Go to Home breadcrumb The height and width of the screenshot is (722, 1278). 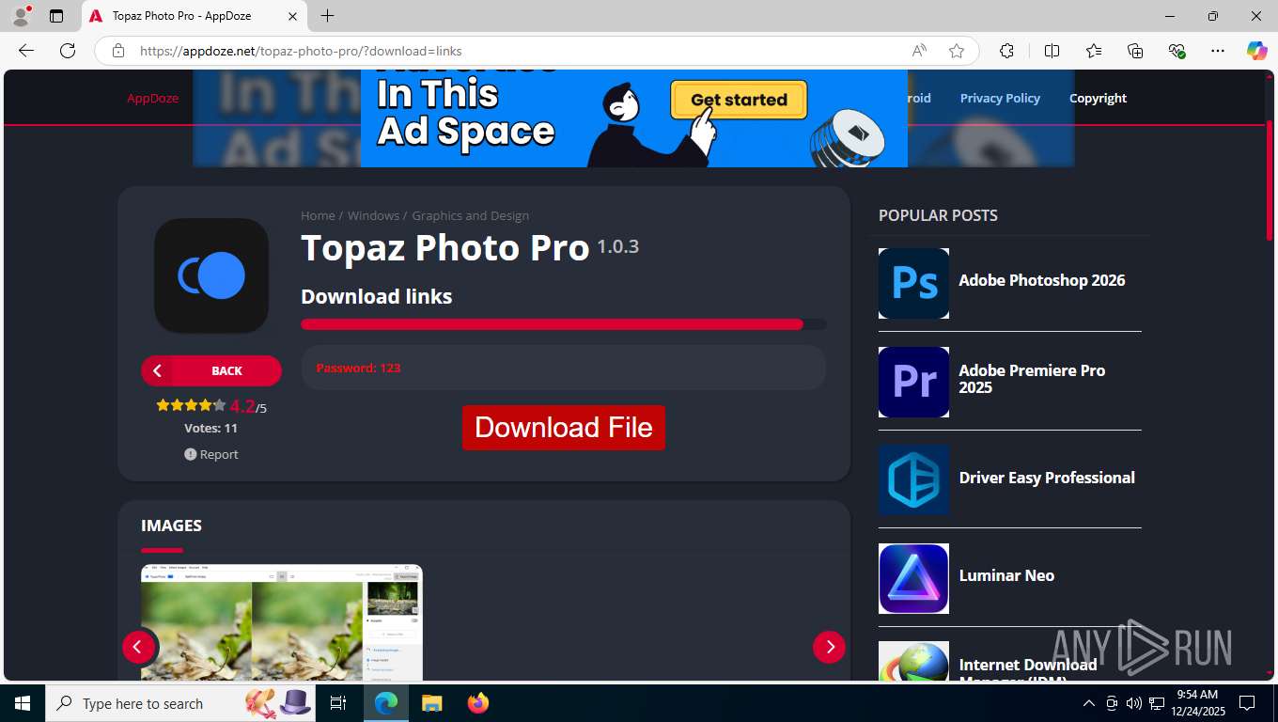tap(318, 215)
